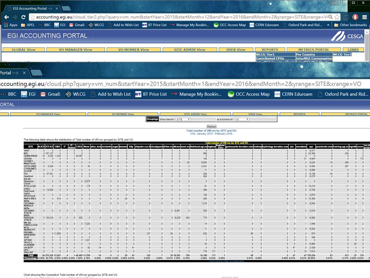This screenshot has width=370, height=278.
Task: Open VO MEMBER View in upper window
Action: 134,50
